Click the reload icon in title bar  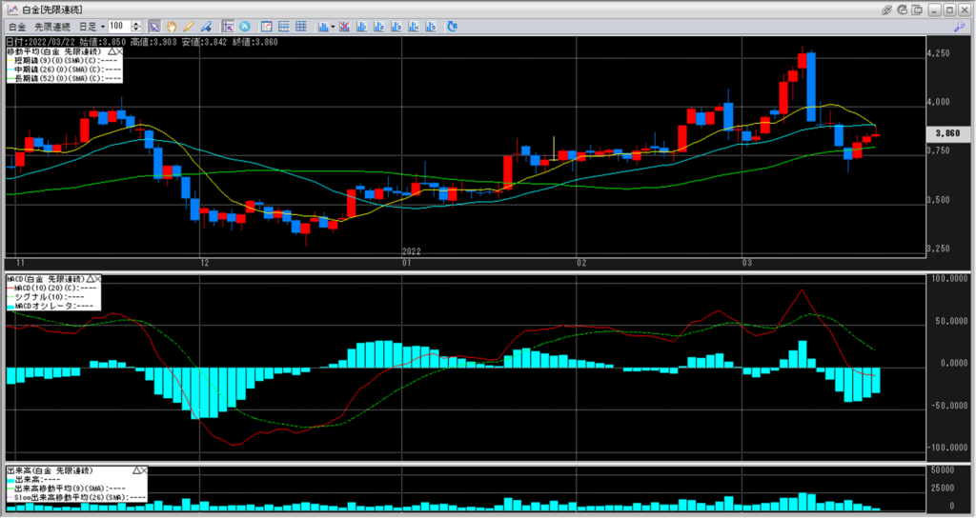[x=905, y=9]
